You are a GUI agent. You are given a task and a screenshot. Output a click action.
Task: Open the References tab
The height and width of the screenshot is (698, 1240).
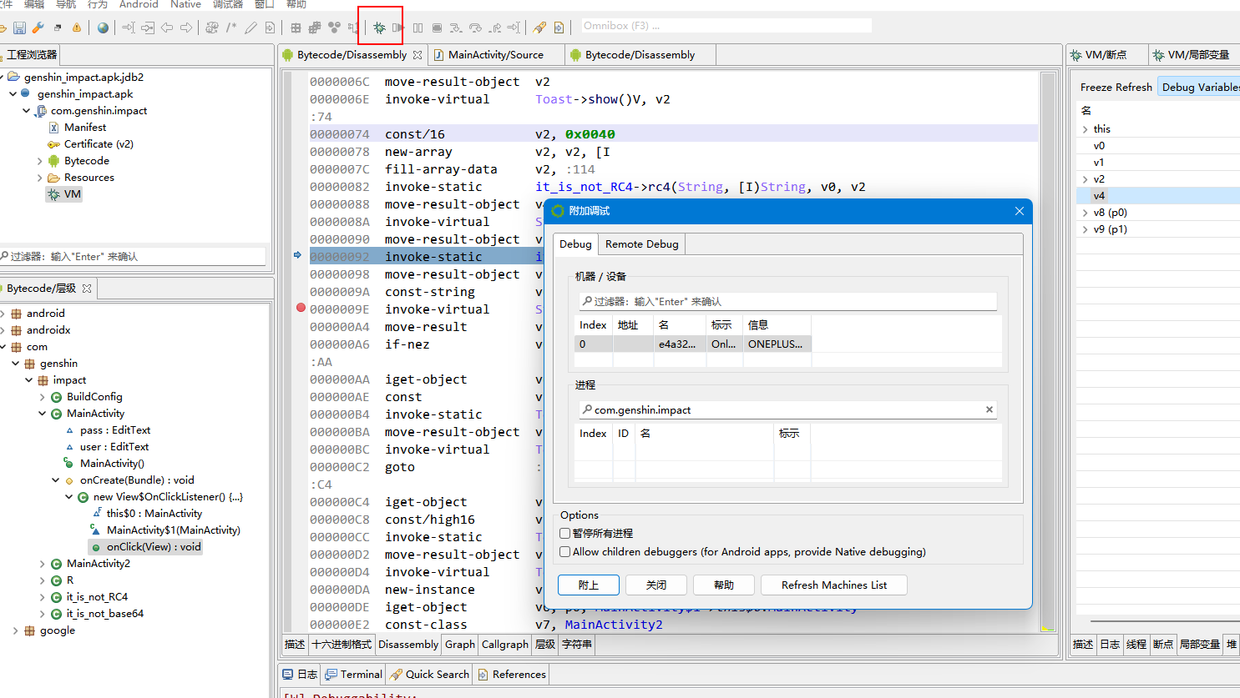(x=511, y=674)
